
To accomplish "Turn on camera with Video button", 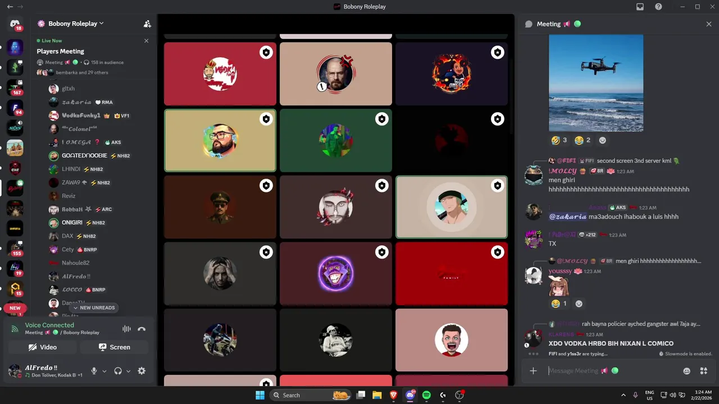I will 43,347.
